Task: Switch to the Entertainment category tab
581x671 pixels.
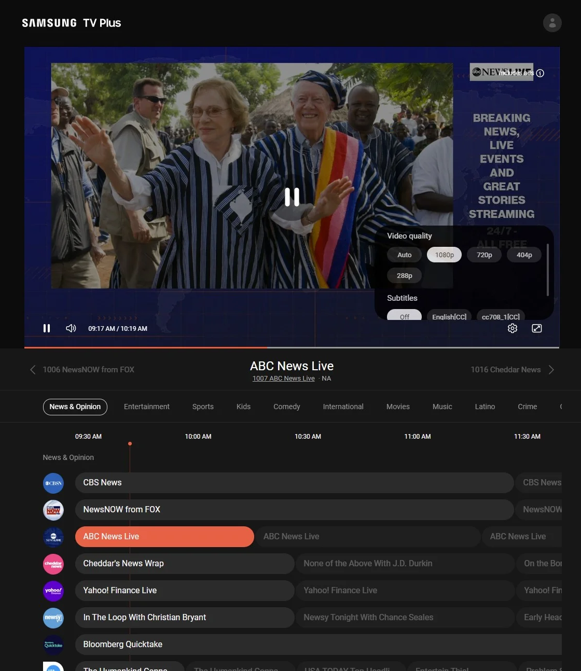Action: pyautogui.click(x=147, y=407)
